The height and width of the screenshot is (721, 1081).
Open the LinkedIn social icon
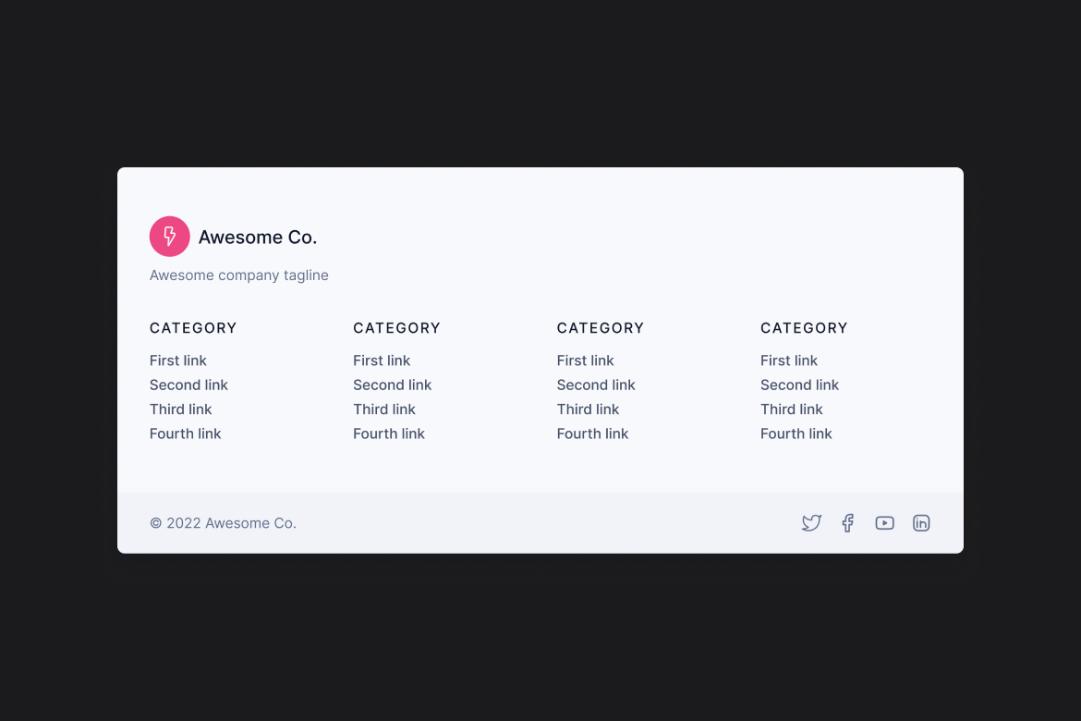click(x=921, y=522)
